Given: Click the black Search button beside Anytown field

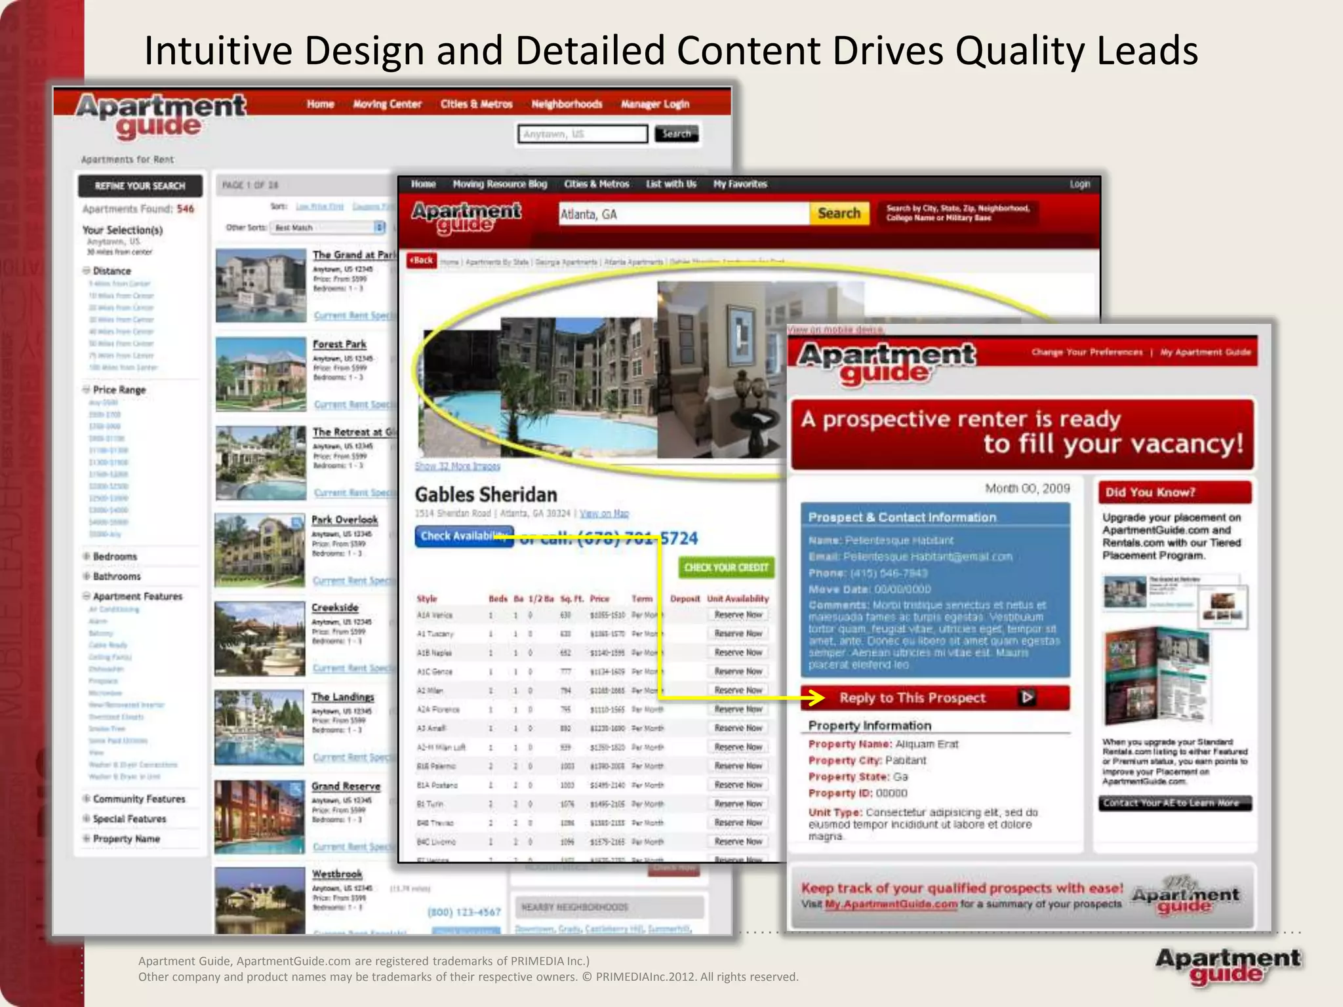Looking at the screenshot, I should pyautogui.click(x=676, y=134).
